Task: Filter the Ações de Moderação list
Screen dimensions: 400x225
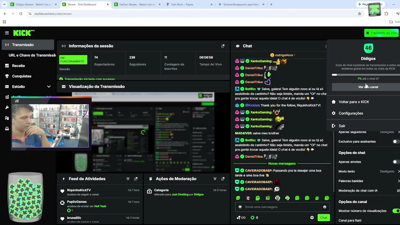Action: [215, 179]
